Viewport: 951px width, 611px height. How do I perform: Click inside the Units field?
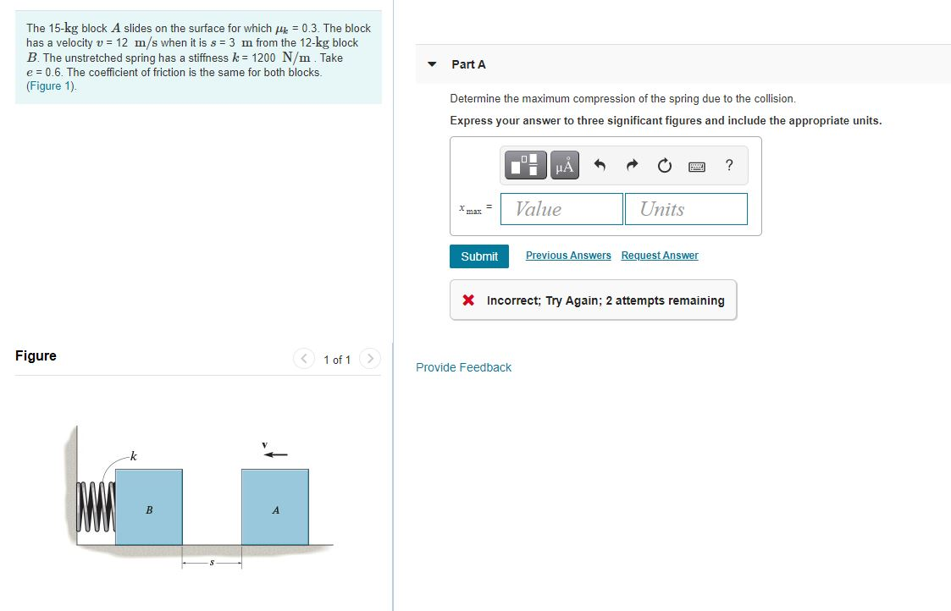click(x=686, y=208)
